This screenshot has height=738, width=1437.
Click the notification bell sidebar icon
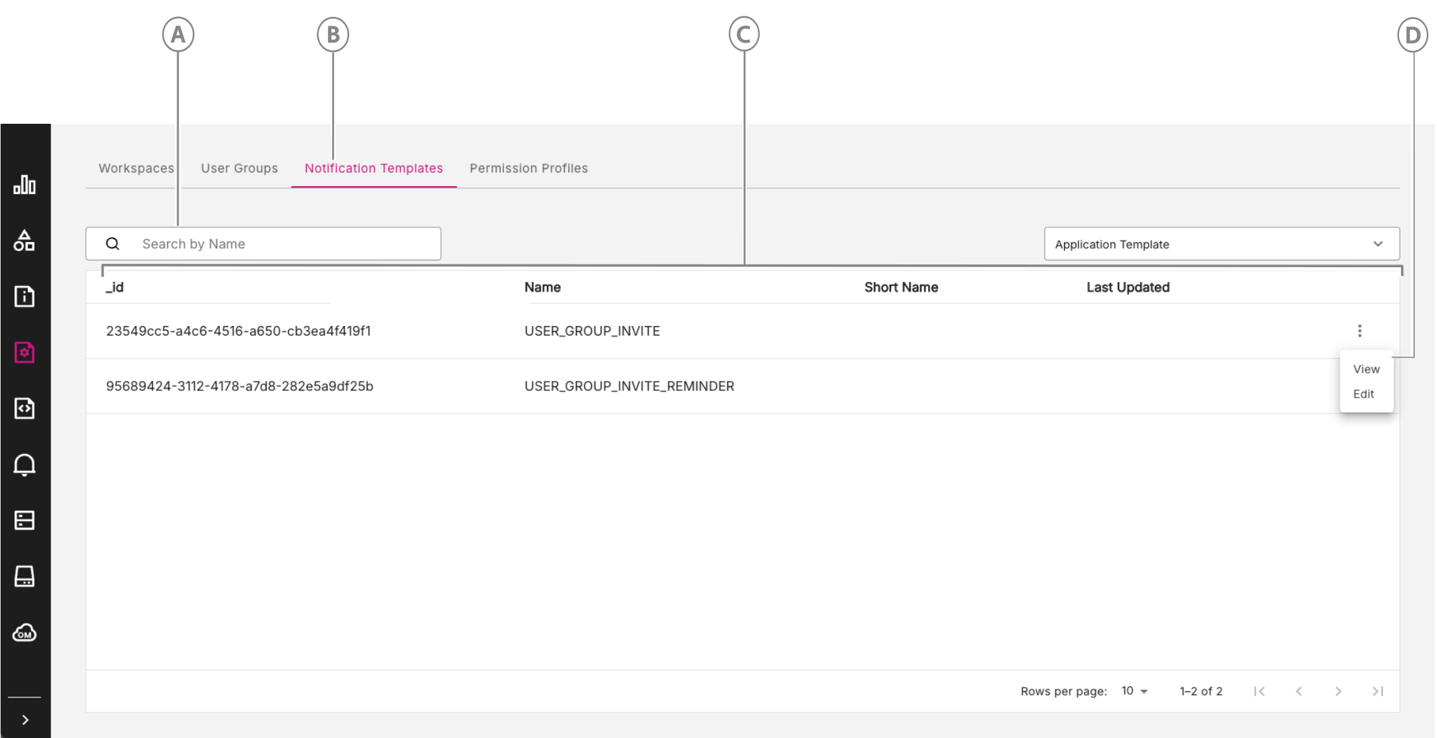point(24,465)
